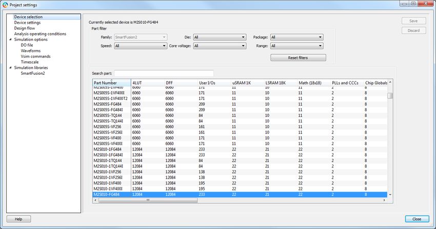This screenshot has width=436, height=229.
Task: Click the Libero app icon in title bar
Action: coord(5,5)
